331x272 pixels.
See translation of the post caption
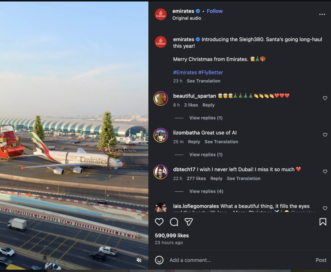point(203,81)
